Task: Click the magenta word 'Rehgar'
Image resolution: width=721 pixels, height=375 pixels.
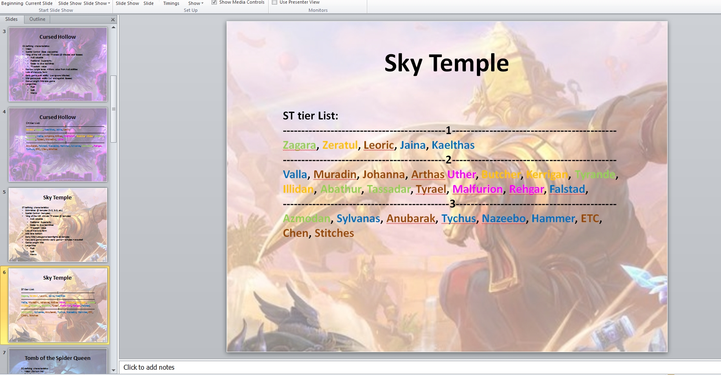Action: point(527,189)
